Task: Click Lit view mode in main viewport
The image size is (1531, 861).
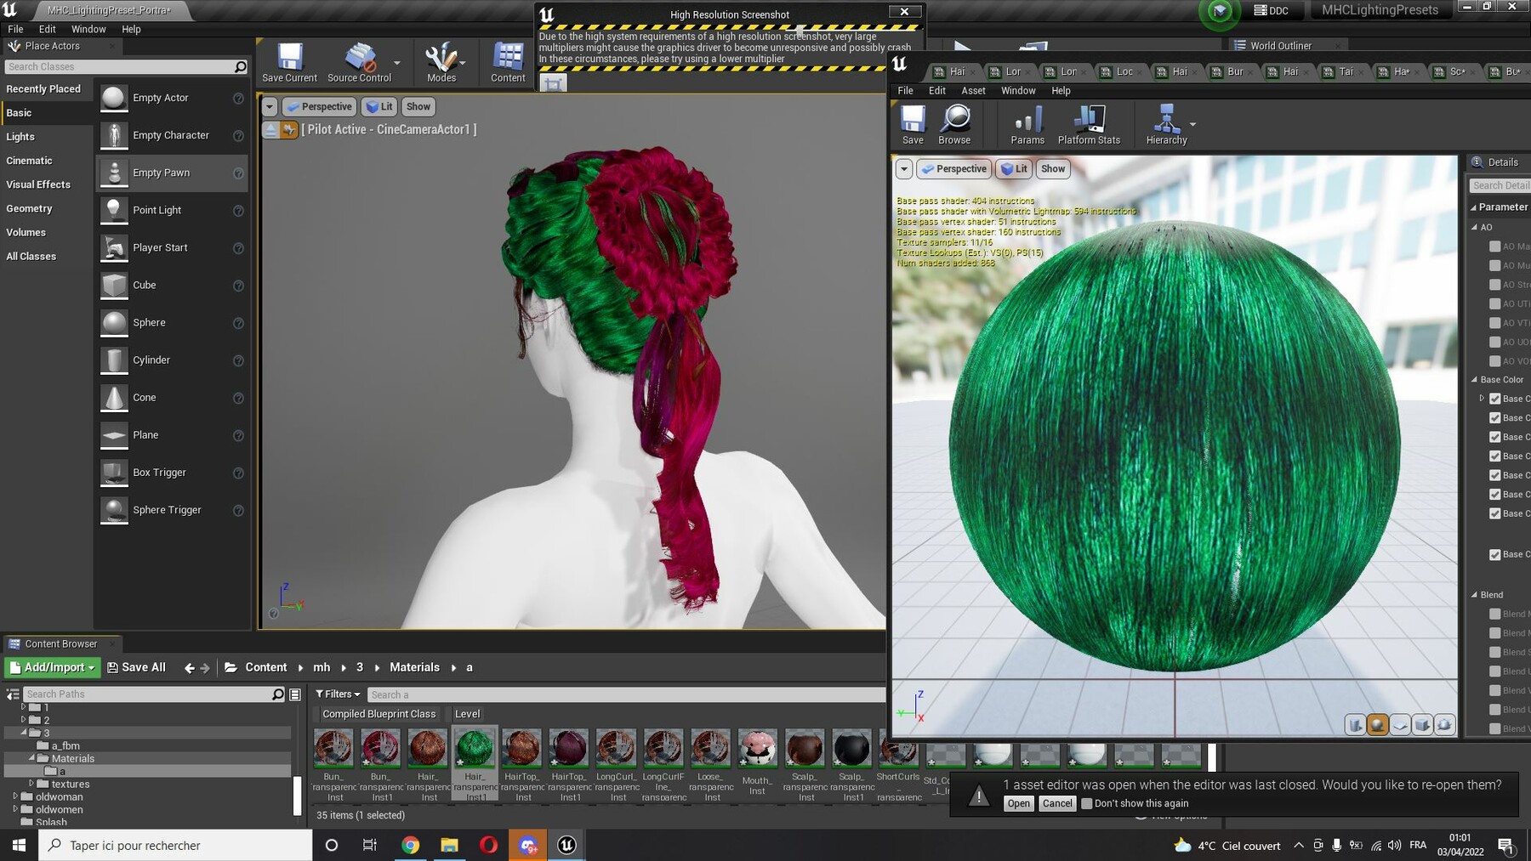Action: coord(379,107)
